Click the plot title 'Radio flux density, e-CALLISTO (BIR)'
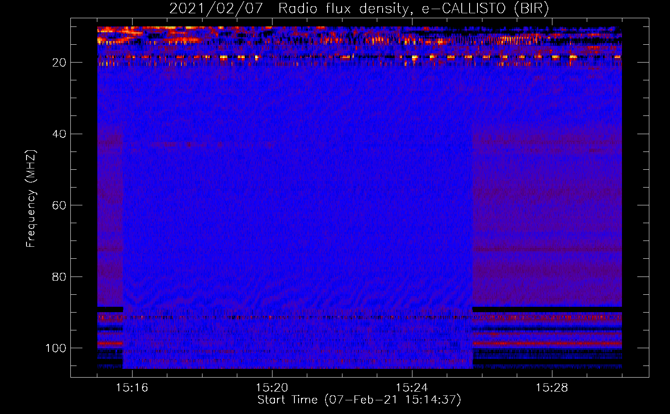Viewport: 670px width, 414px height. [413, 9]
